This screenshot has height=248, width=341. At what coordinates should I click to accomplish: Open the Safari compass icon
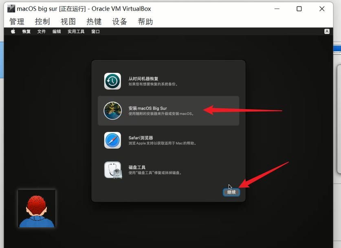[112, 140]
